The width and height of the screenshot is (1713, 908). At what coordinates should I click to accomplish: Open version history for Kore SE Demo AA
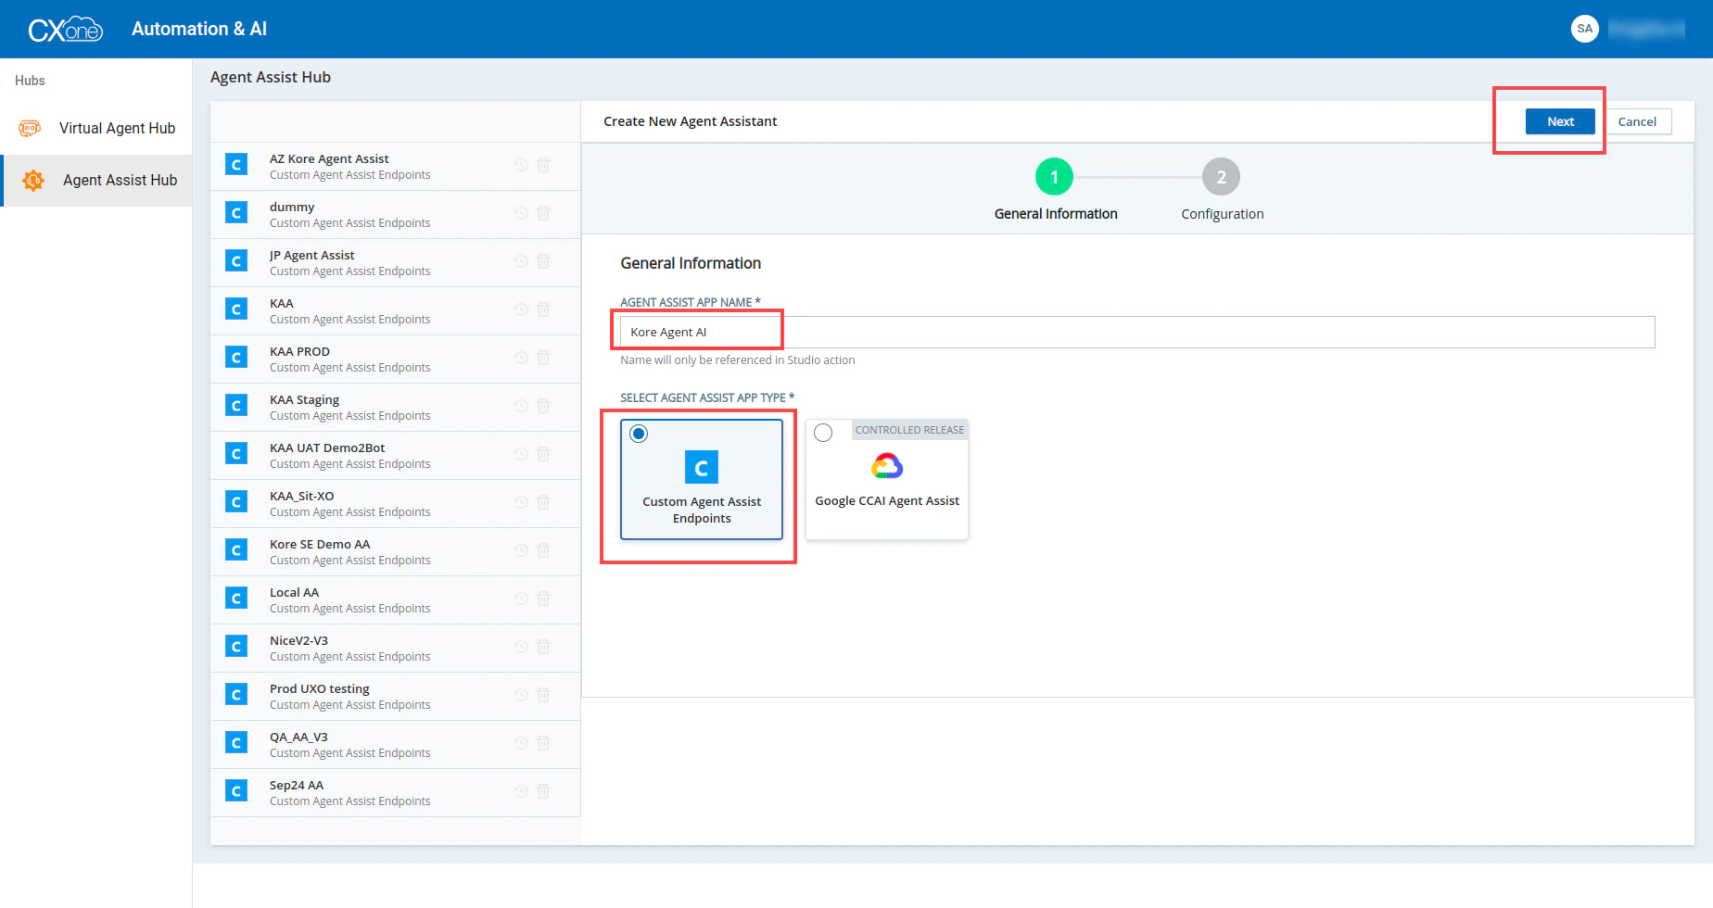tap(520, 549)
